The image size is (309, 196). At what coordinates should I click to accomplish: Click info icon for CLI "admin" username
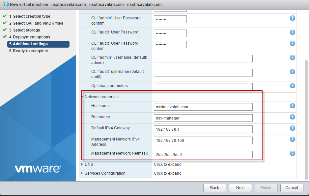coord(292,57)
